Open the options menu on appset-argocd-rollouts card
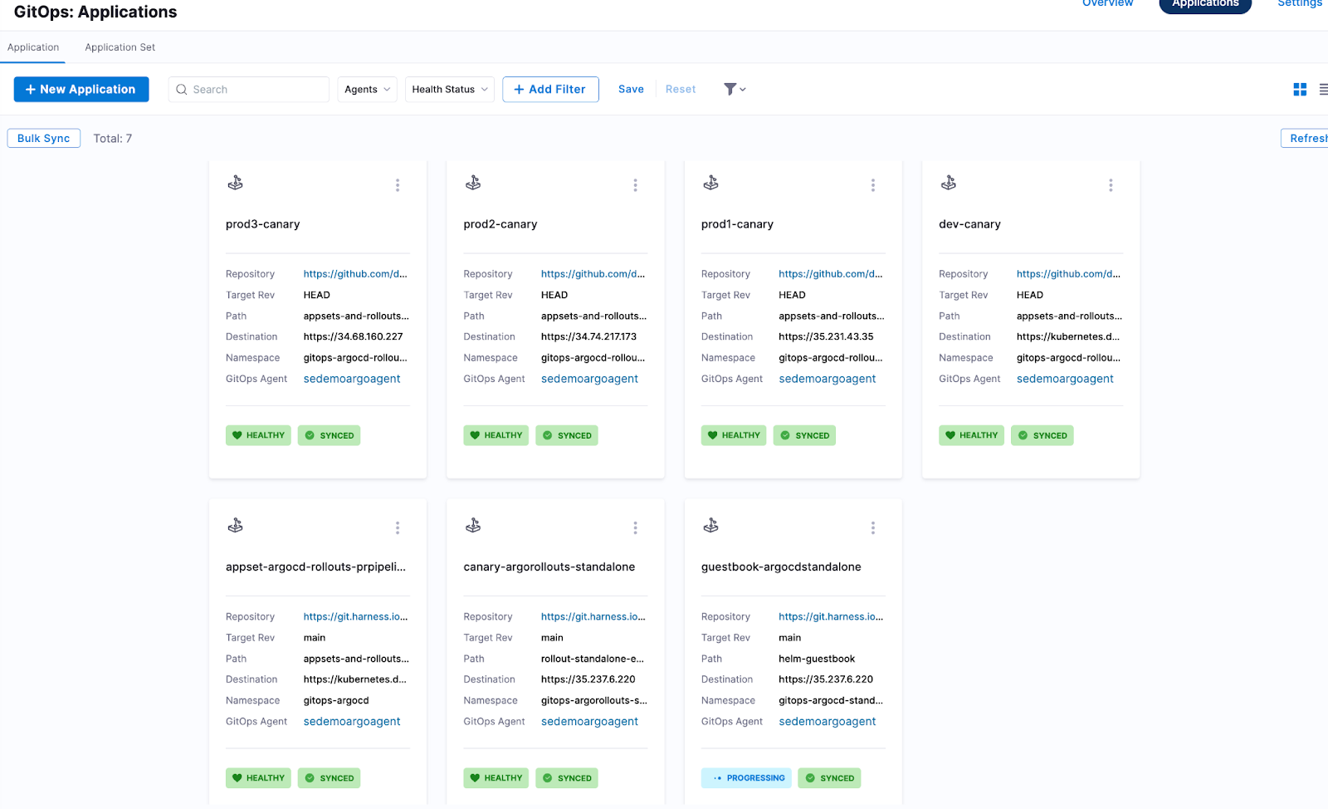This screenshot has width=1328, height=809. tap(398, 528)
